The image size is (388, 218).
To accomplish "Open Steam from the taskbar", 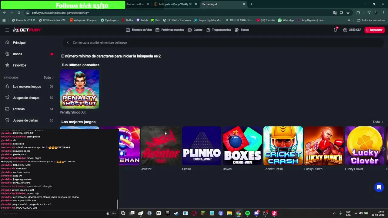I will click(x=176, y=213).
